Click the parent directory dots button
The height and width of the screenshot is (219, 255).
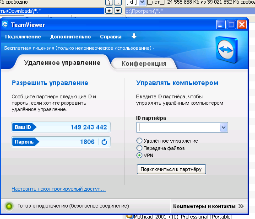tap(118, 2)
